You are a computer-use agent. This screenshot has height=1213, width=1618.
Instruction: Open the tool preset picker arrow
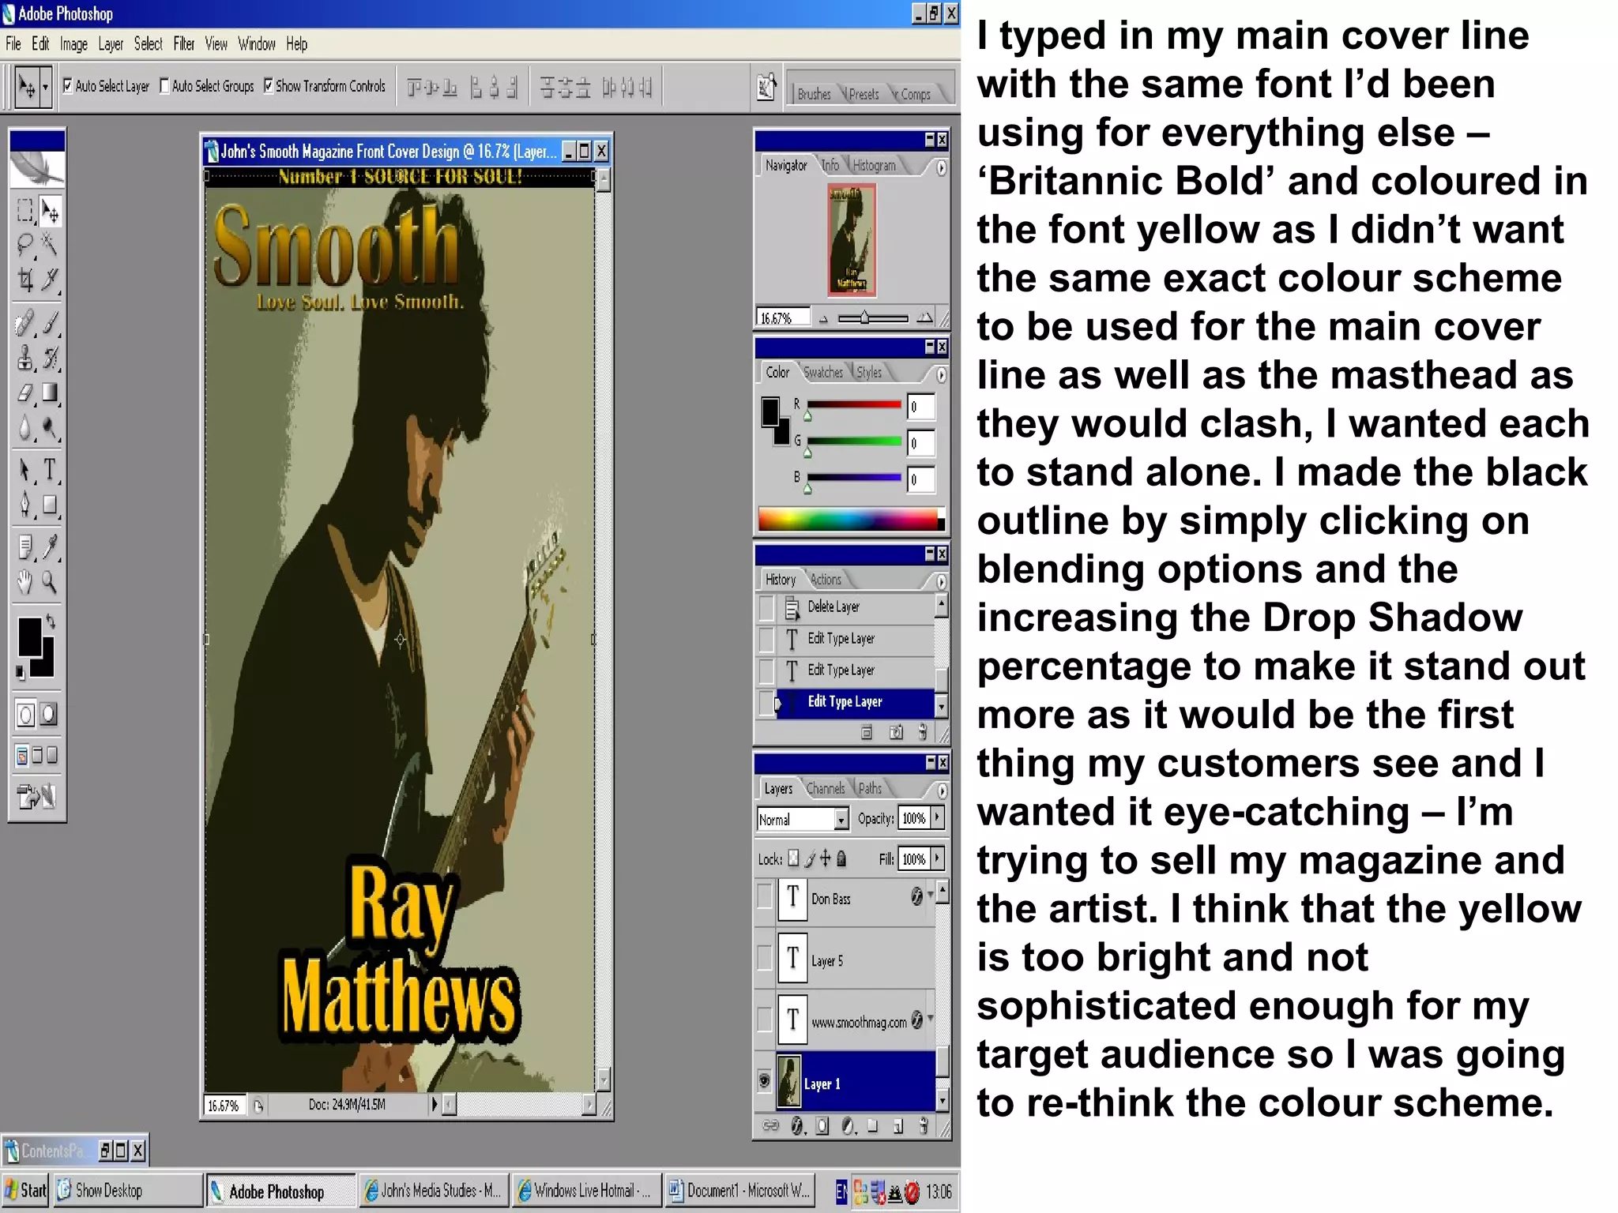pyautogui.click(x=46, y=87)
